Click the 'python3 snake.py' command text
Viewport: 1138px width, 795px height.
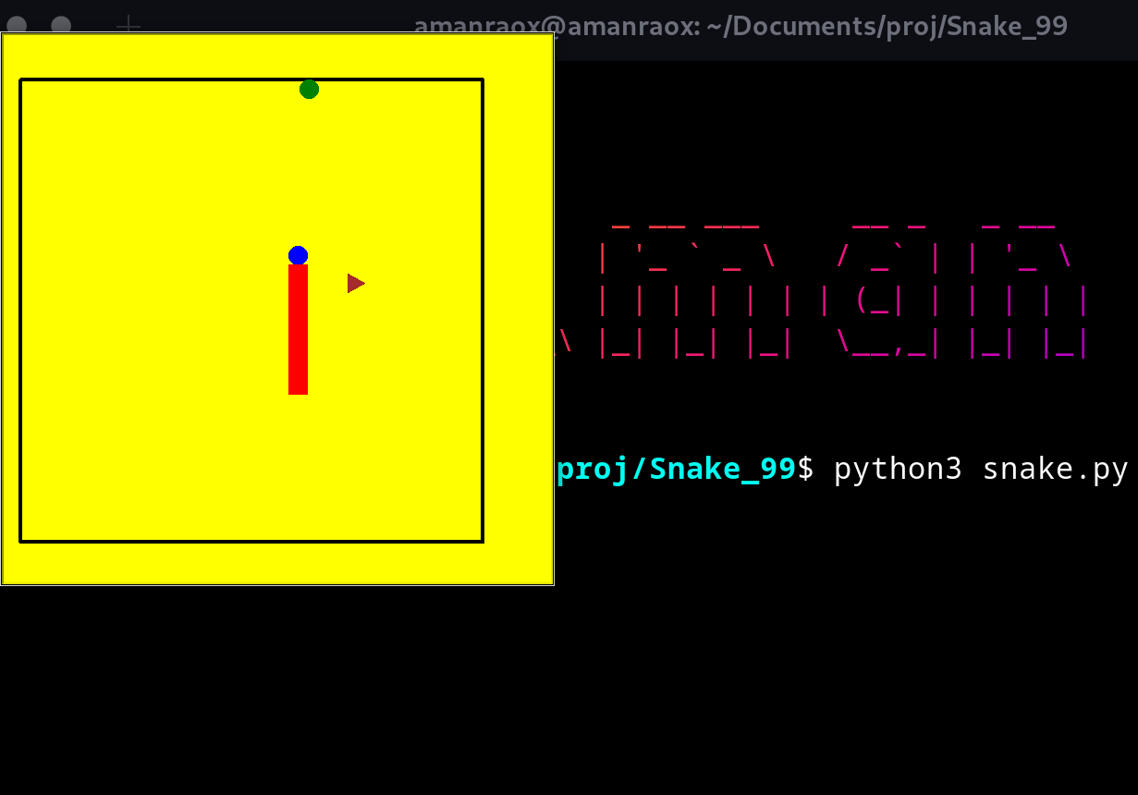pyautogui.click(x=980, y=469)
